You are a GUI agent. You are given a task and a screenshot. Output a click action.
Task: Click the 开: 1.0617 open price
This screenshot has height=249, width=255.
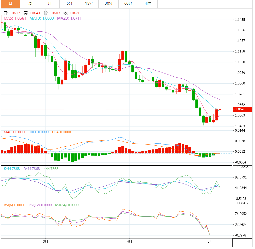pyautogui.click(x=12, y=13)
